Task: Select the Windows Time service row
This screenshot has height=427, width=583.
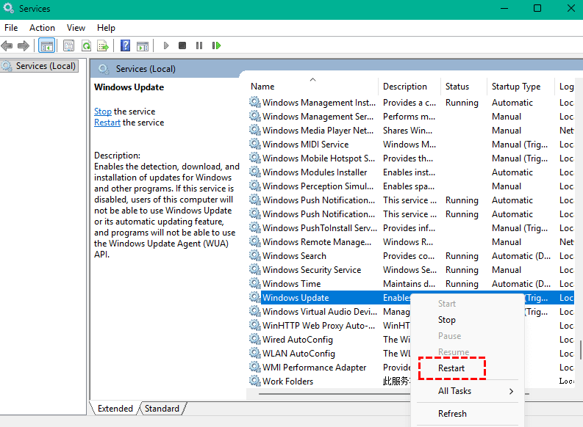Action: [x=291, y=284]
